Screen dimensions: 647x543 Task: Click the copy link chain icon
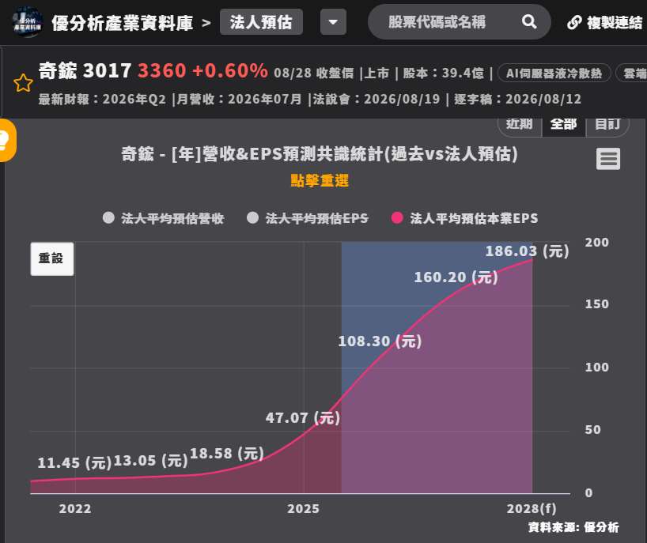574,22
